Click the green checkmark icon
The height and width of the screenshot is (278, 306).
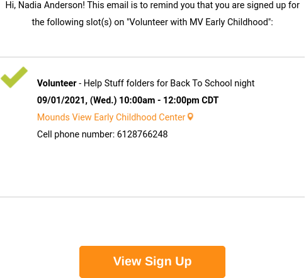[14, 77]
